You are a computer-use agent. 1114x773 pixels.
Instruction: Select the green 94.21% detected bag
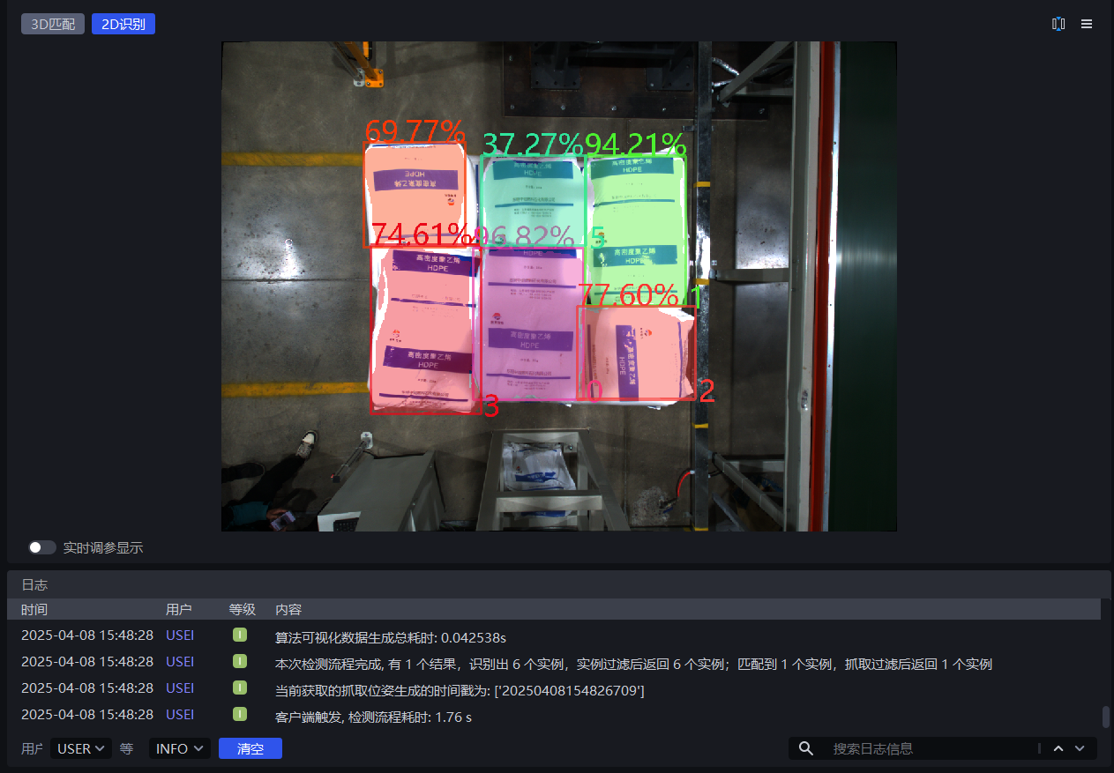637,220
